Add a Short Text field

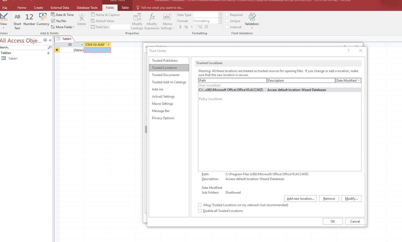click(17, 22)
